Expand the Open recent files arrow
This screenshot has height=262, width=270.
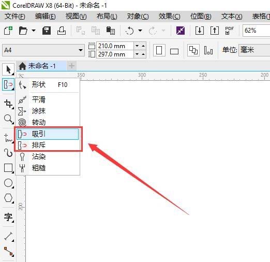(x=34, y=31)
